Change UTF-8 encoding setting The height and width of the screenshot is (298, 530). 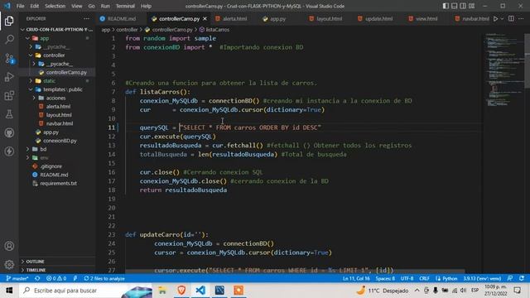(407, 278)
